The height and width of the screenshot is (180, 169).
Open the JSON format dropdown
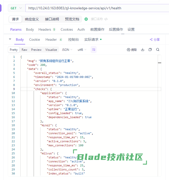click(x=67, y=50)
